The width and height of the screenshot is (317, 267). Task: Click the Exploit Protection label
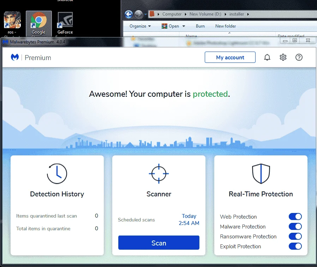(240, 247)
